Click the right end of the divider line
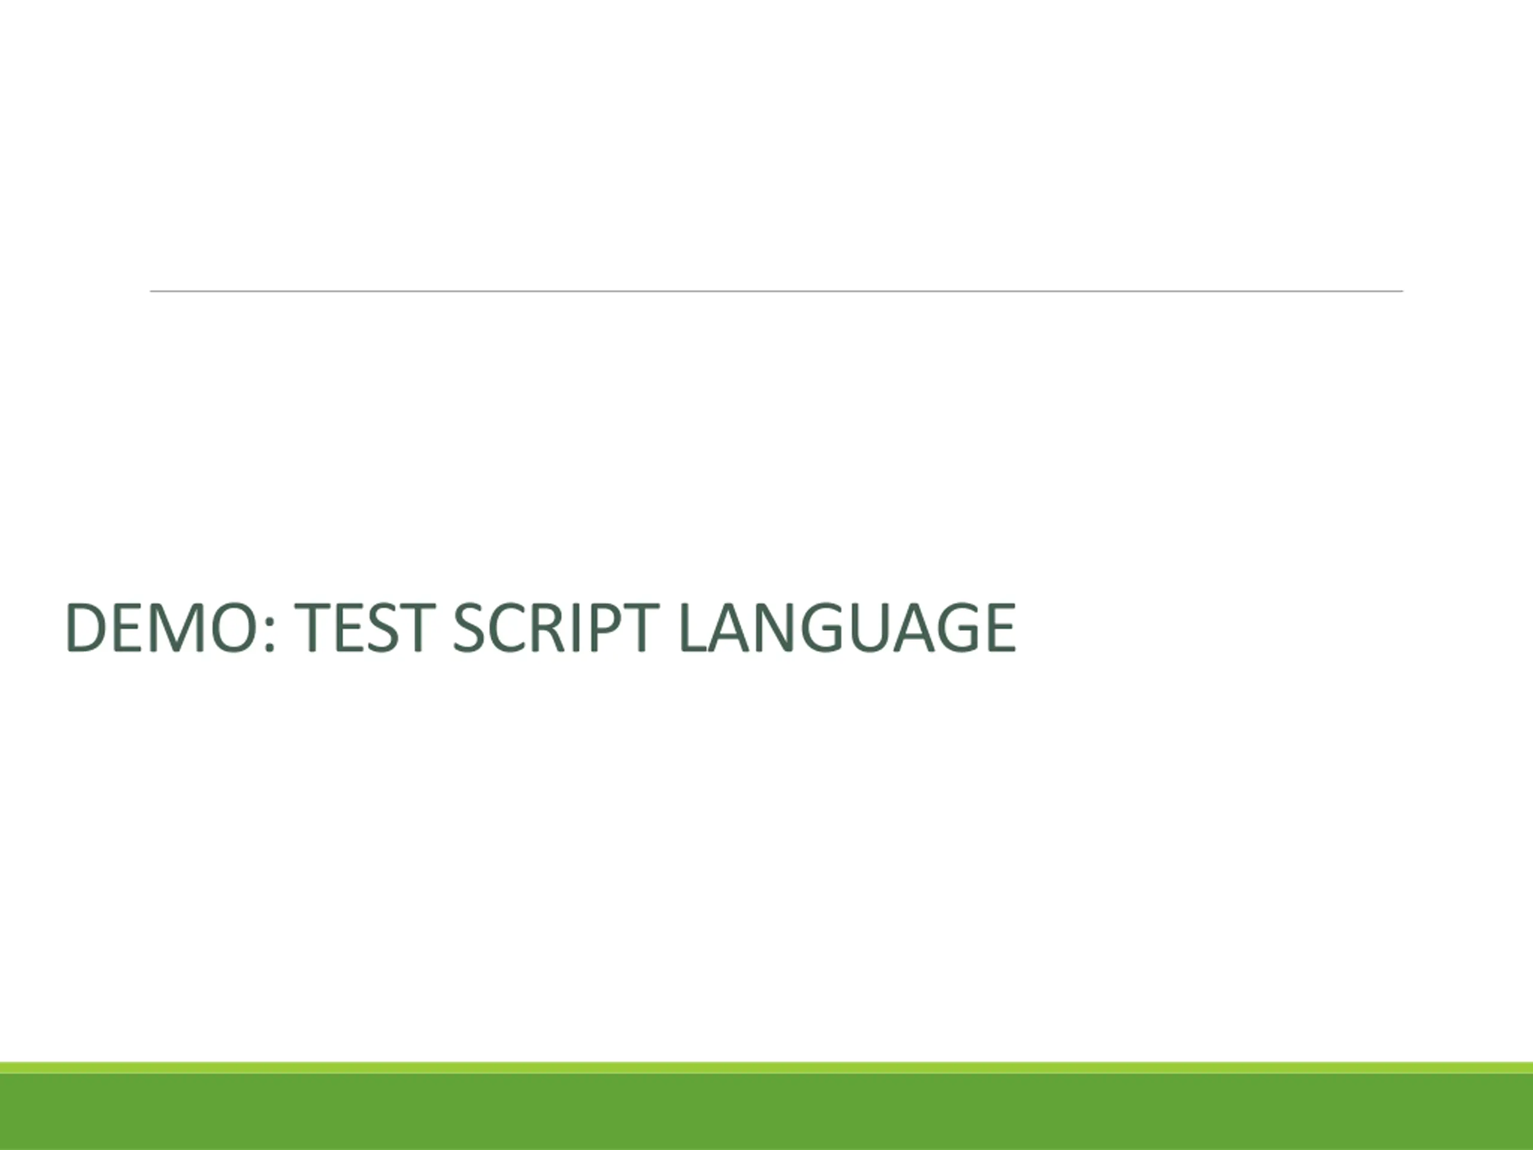The height and width of the screenshot is (1150, 1533). [1400, 291]
